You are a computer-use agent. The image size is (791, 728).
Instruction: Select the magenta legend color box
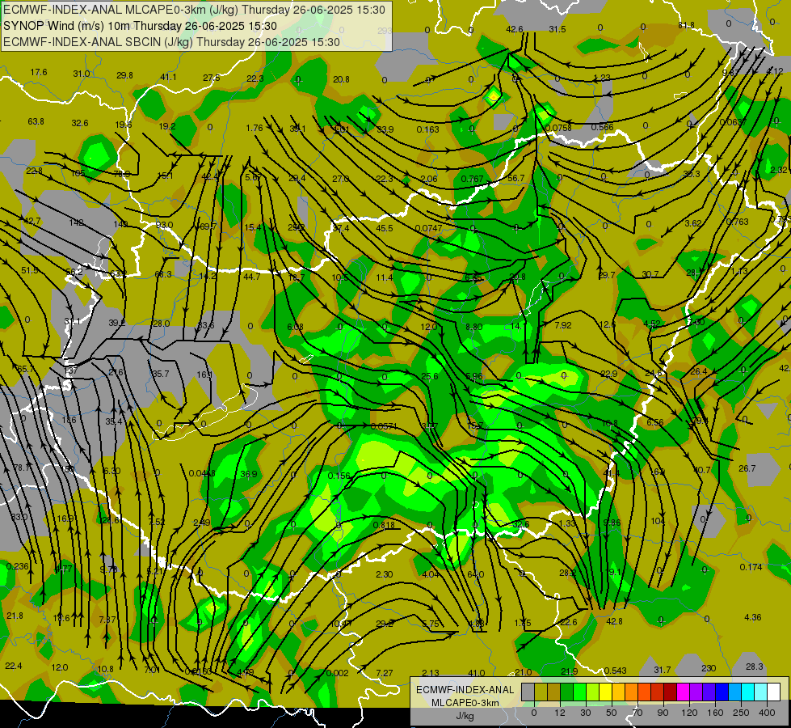click(x=683, y=692)
